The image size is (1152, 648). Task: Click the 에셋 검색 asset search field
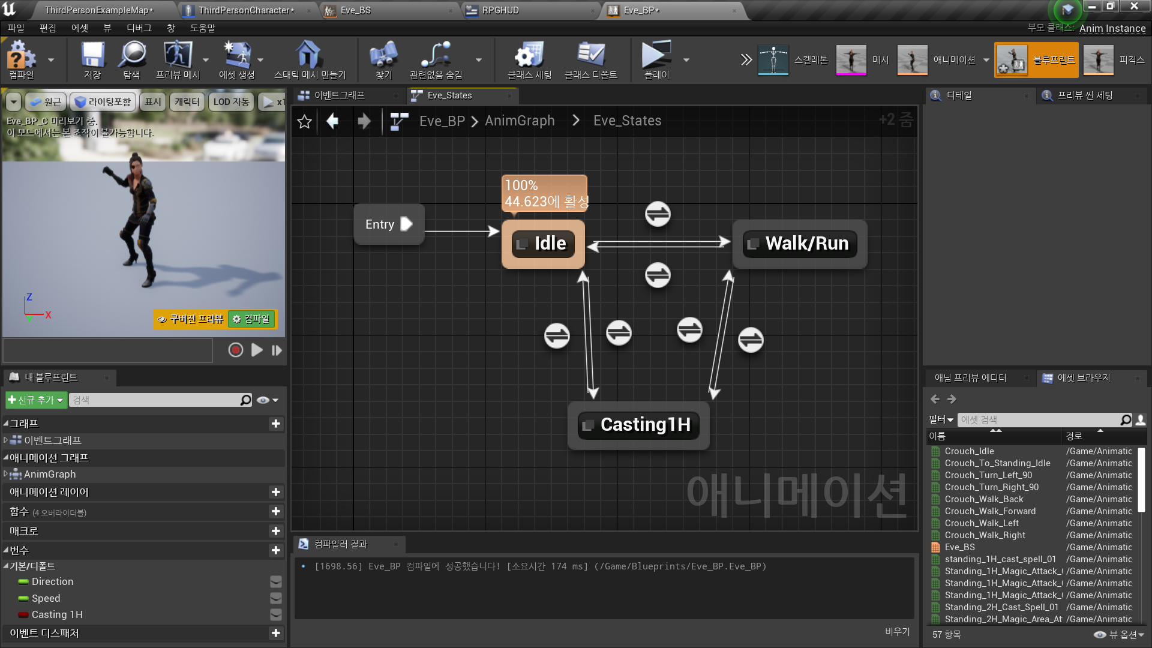tap(1038, 419)
